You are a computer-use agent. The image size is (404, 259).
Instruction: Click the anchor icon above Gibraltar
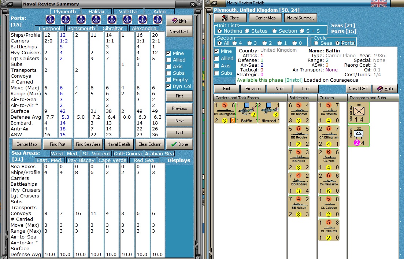pyautogui.click(x=112, y=19)
